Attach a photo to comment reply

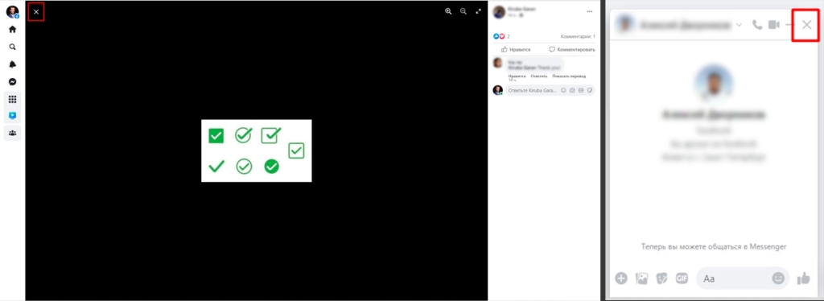[572, 90]
